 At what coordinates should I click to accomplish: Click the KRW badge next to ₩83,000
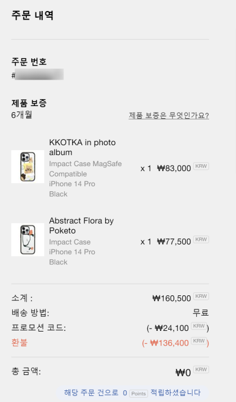(x=201, y=166)
